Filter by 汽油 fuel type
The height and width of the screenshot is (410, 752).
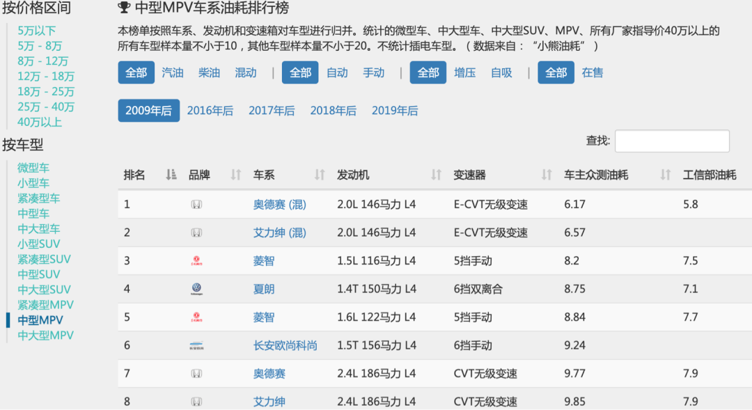[173, 72]
